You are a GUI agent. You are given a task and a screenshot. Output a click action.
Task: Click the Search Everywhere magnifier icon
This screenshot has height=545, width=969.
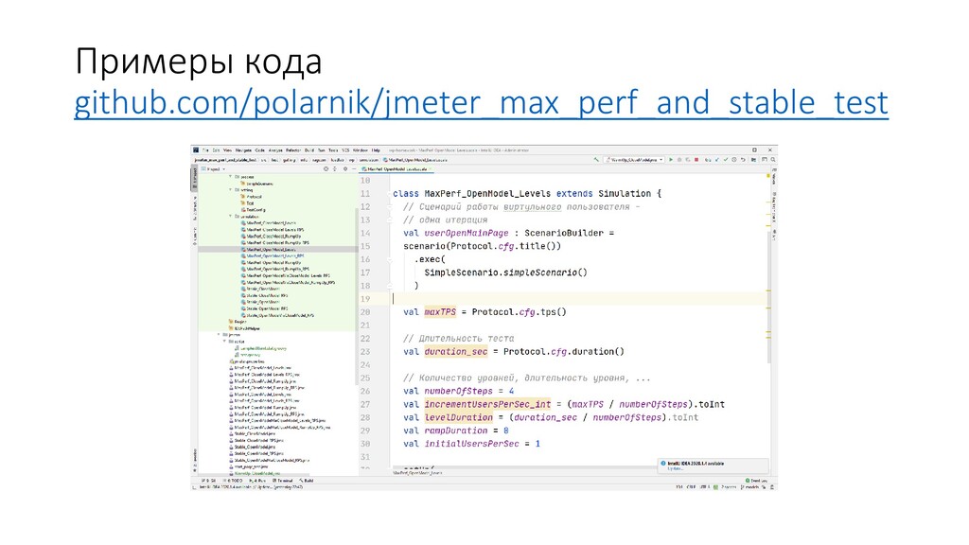(x=773, y=159)
